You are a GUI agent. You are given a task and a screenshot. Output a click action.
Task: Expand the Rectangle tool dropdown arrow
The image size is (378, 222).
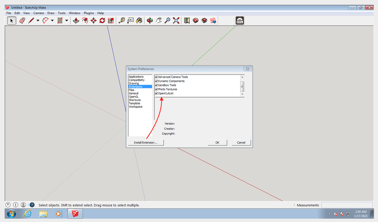pos(66,21)
